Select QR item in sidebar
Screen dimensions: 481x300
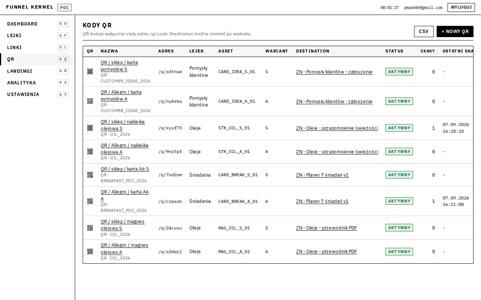(37, 59)
